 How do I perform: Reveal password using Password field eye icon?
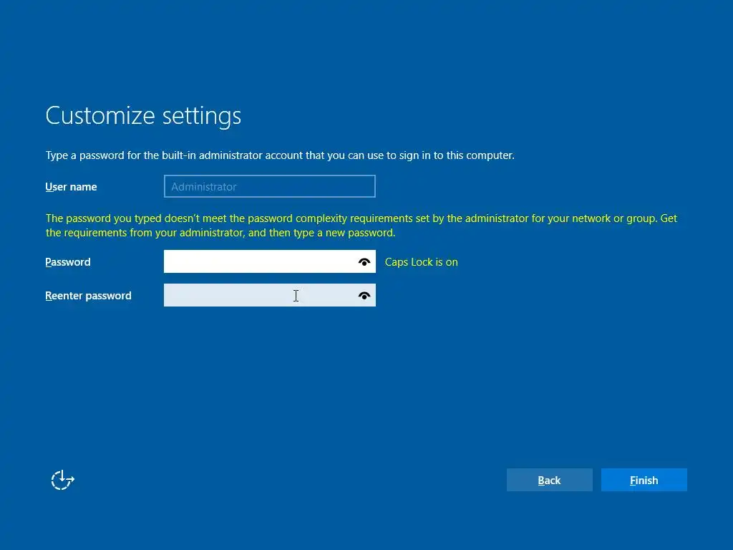(x=364, y=262)
